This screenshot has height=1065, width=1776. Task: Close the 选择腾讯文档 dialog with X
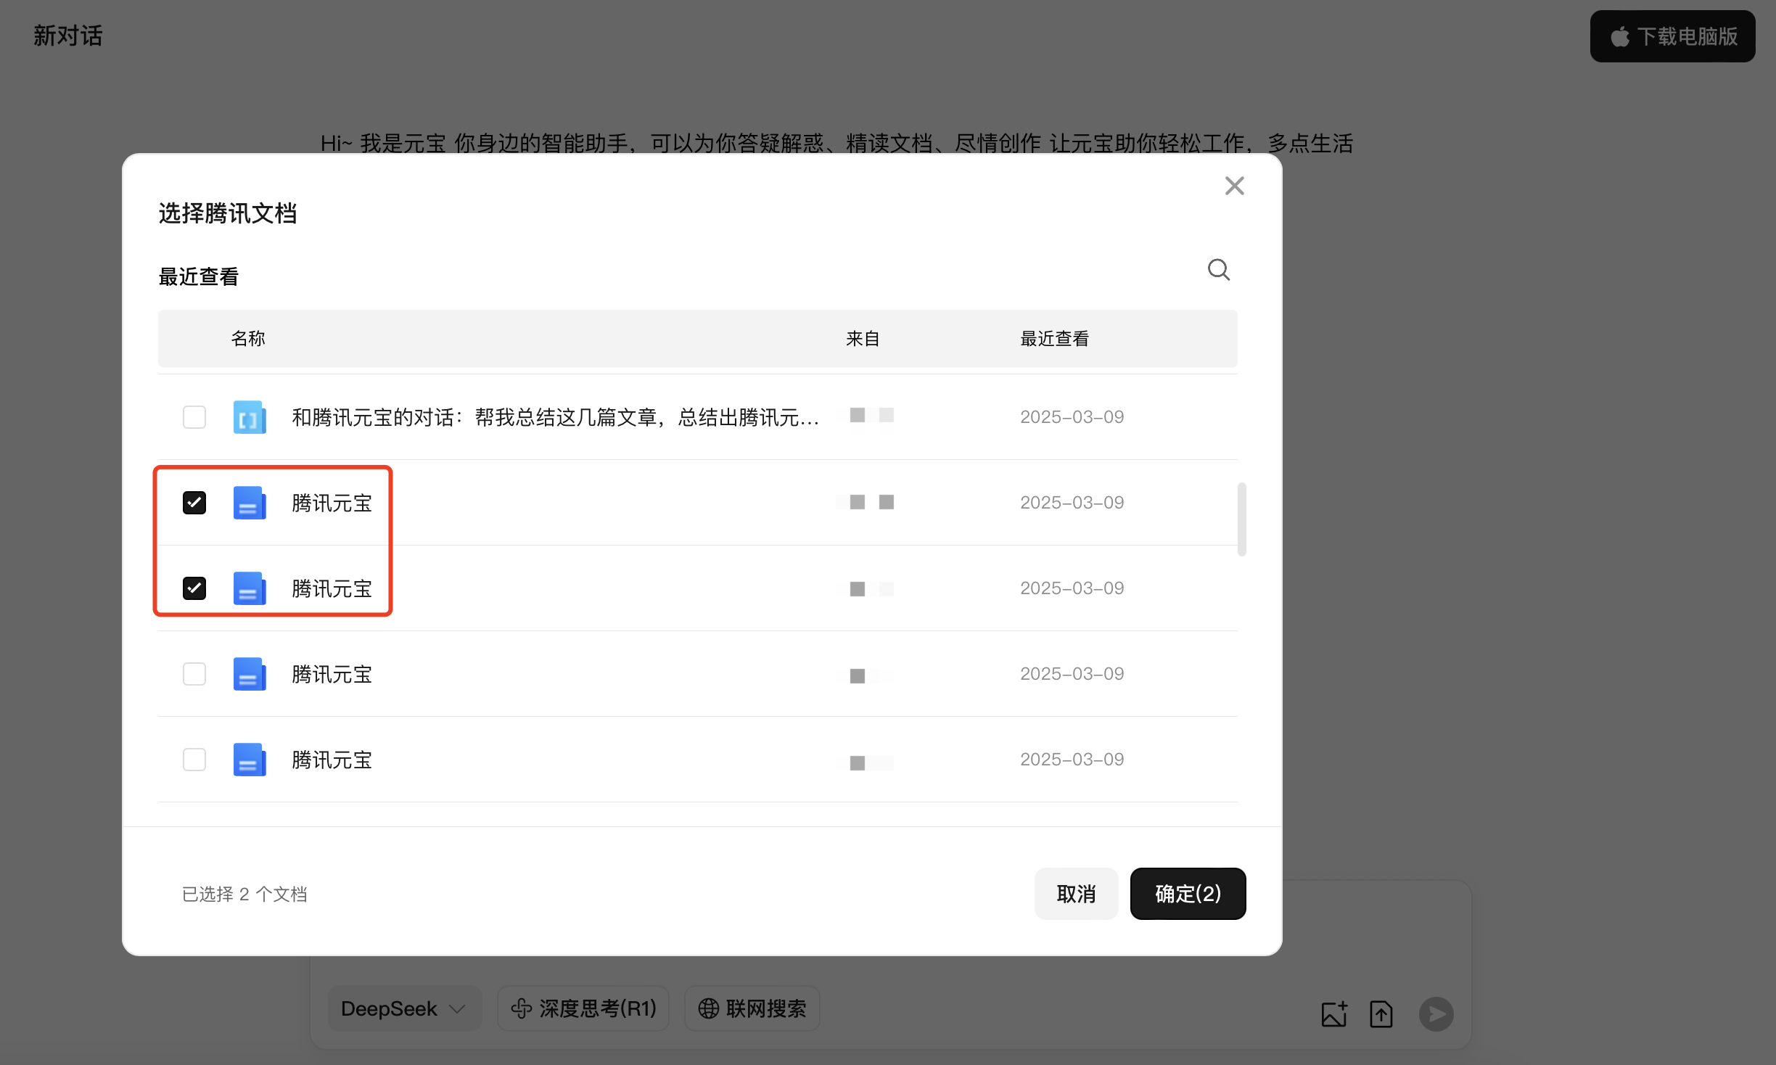click(x=1234, y=186)
